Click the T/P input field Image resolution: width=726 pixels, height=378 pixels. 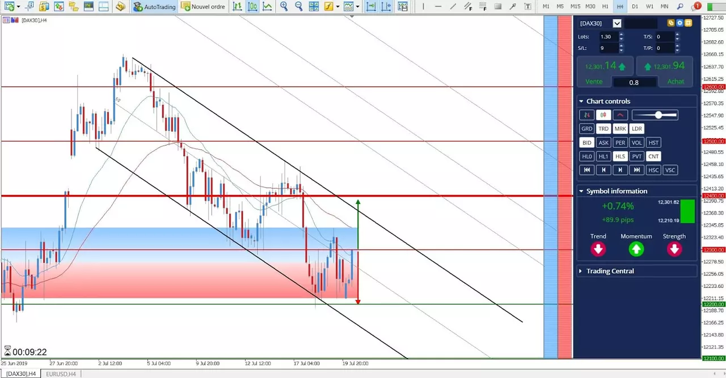[665, 48]
